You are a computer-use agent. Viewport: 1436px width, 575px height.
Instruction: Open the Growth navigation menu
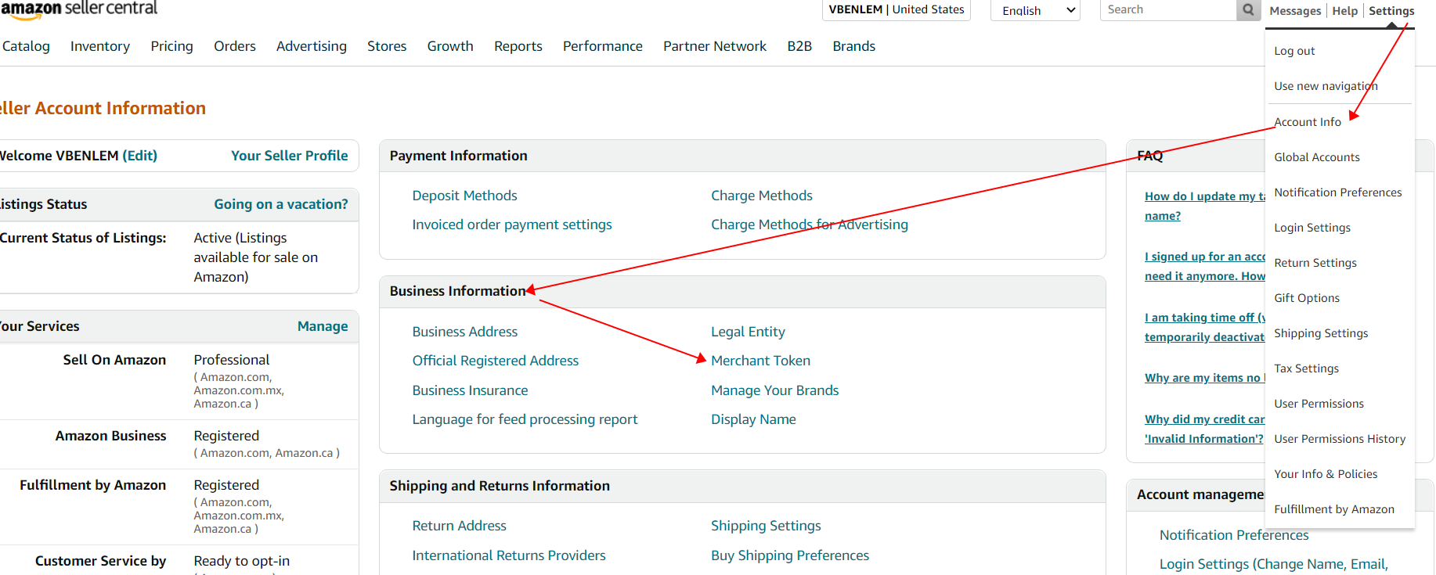click(450, 46)
